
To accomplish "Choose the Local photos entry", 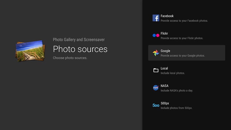I will (x=187, y=70).
